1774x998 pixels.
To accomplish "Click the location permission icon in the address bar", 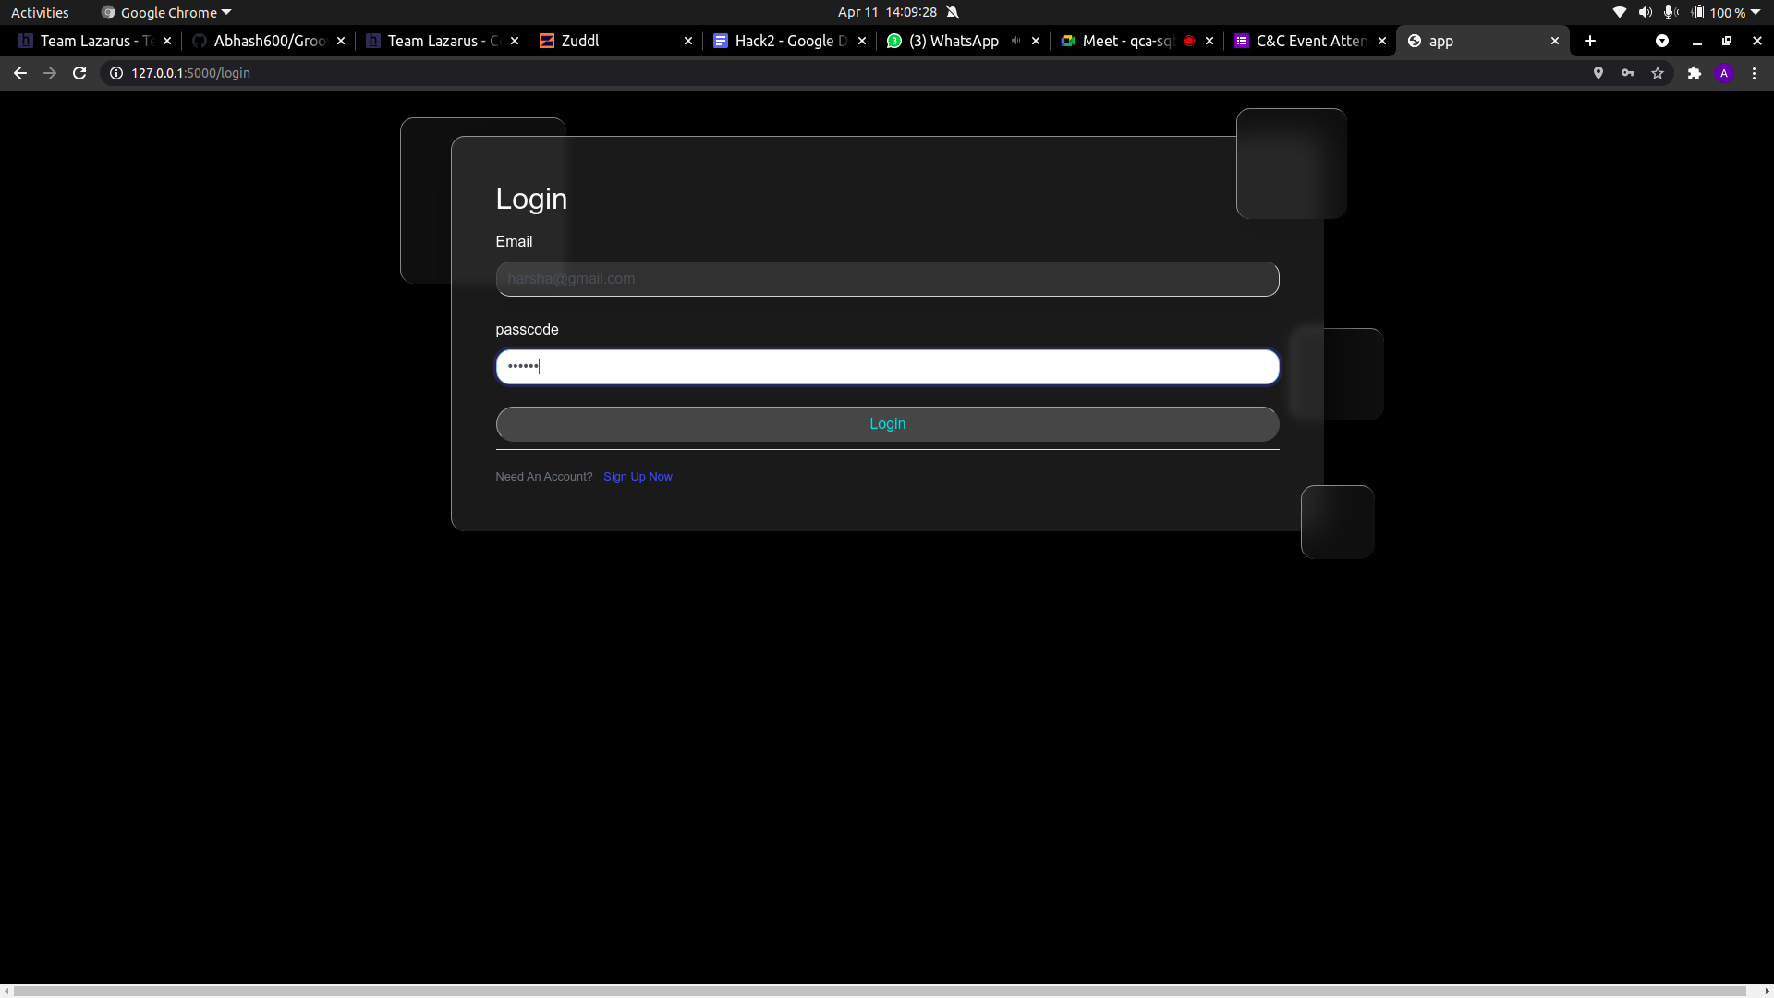I will [1598, 73].
